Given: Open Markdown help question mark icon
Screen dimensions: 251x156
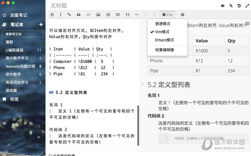Looking at the screenshot, I should 182,15.
